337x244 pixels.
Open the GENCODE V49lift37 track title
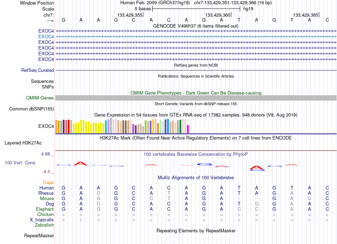pyautogui.click(x=196, y=26)
